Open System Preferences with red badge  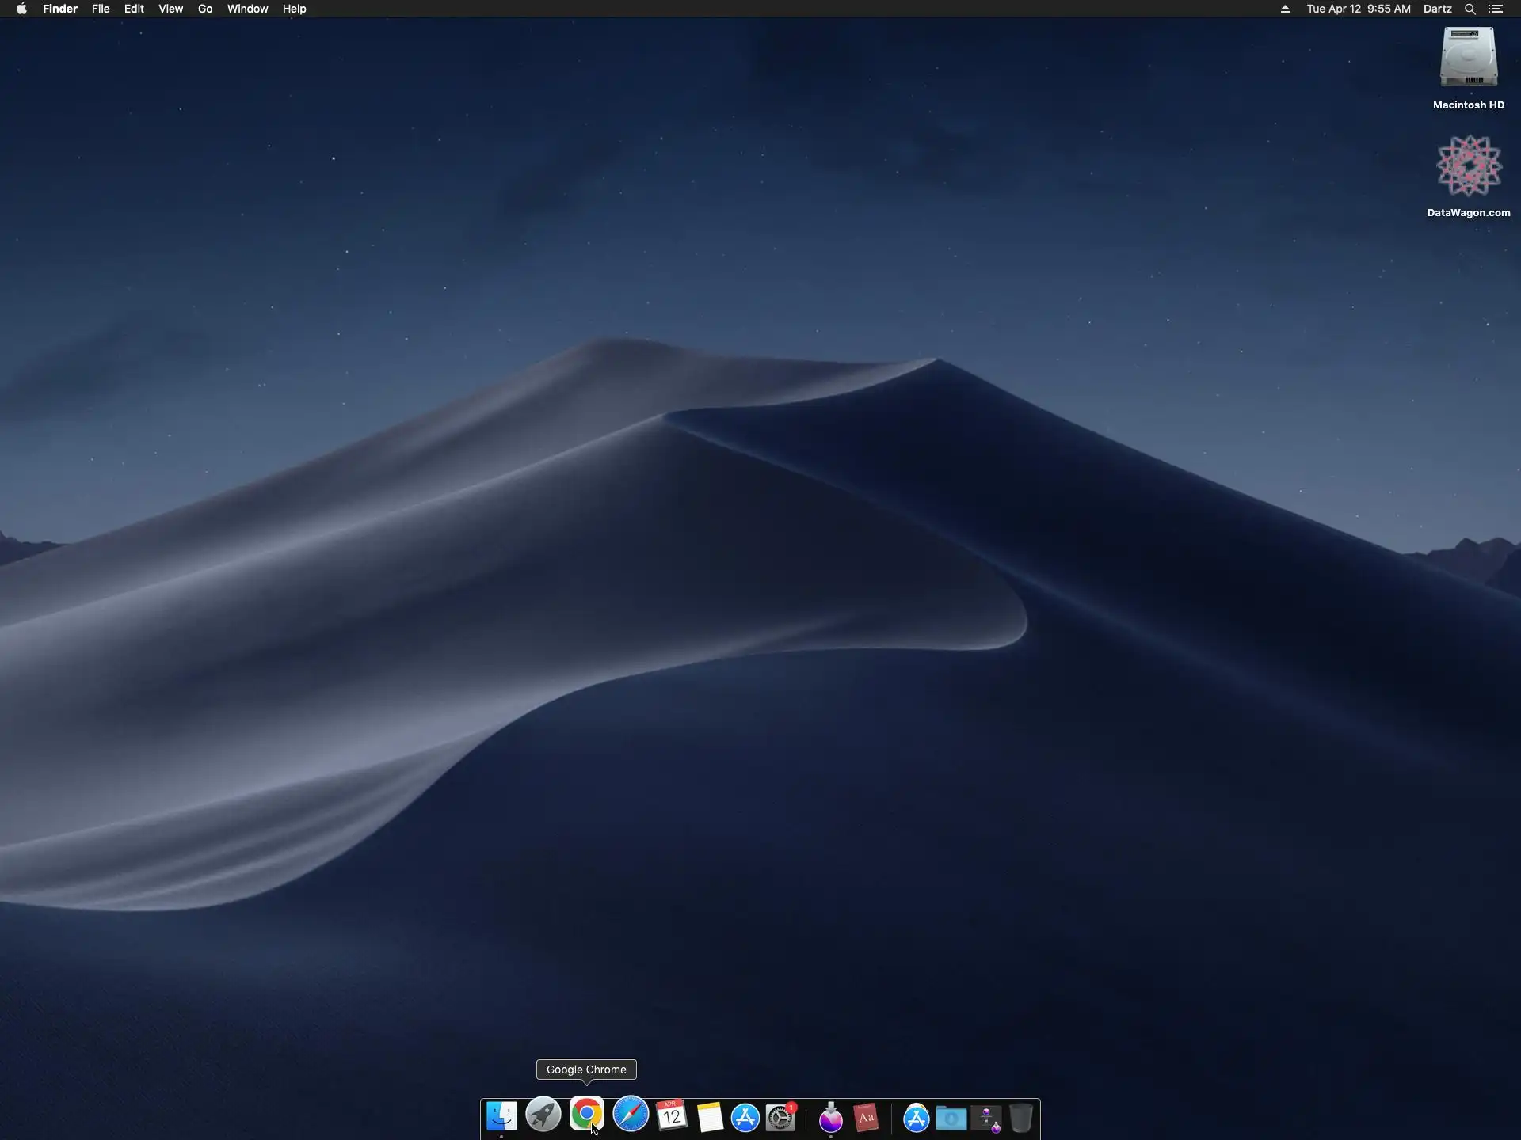780,1117
